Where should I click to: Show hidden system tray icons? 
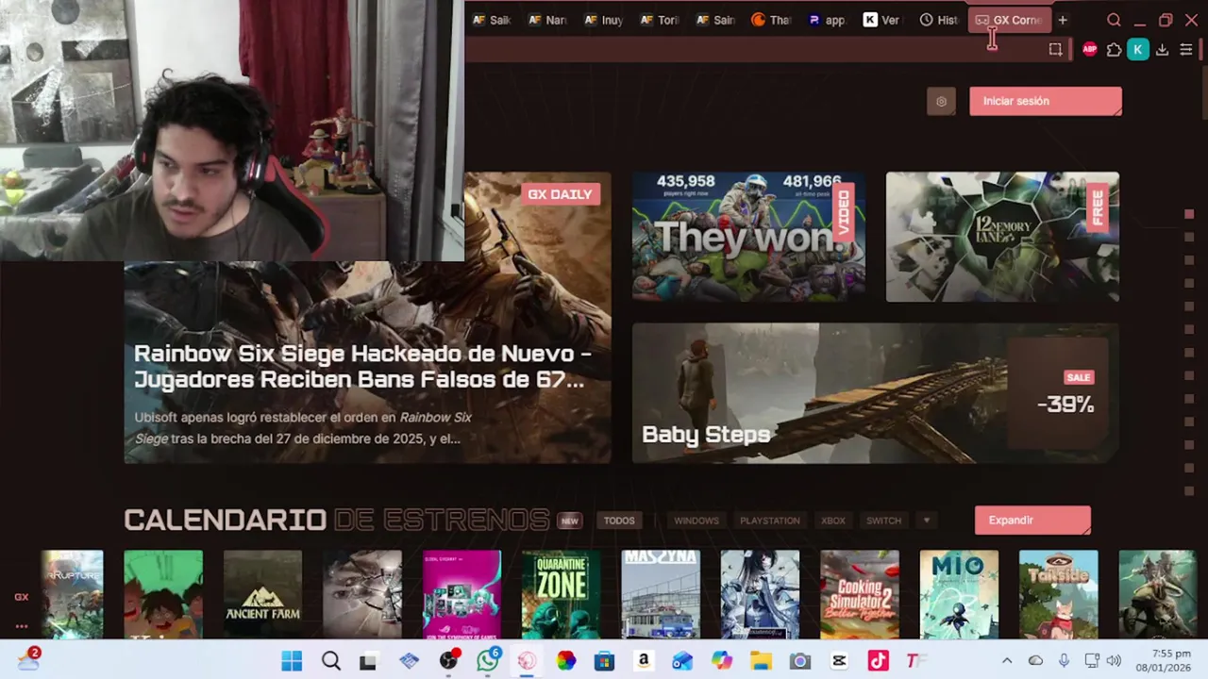tap(1007, 661)
